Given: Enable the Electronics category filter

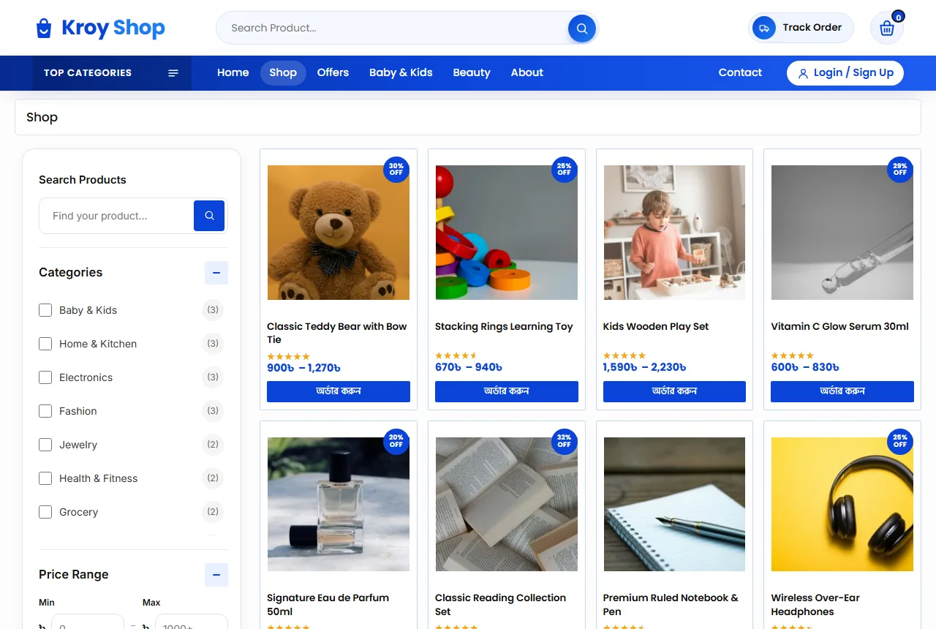Looking at the screenshot, I should pos(45,377).
